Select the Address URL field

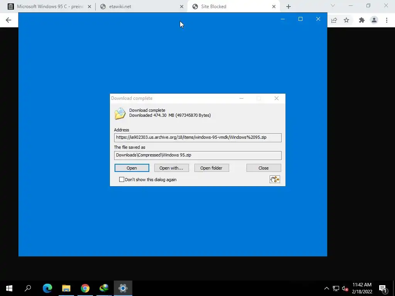[x=197, y=138]
